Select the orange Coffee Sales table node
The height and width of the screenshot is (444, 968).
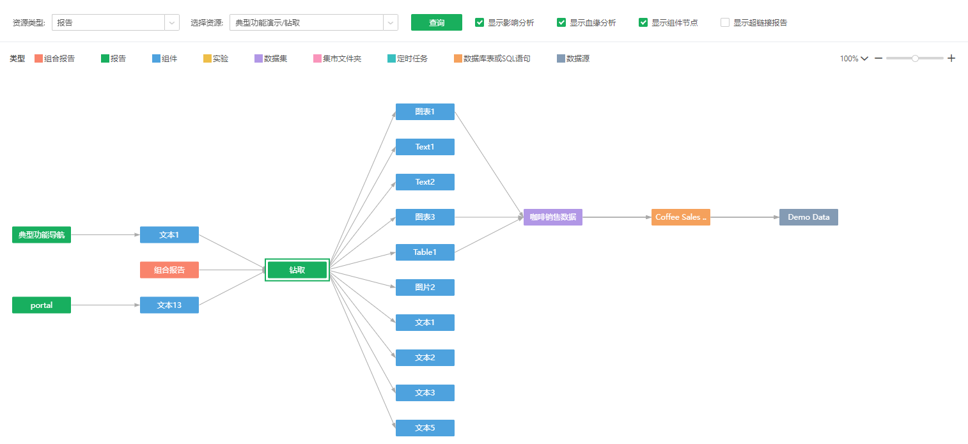click(680, 217)
